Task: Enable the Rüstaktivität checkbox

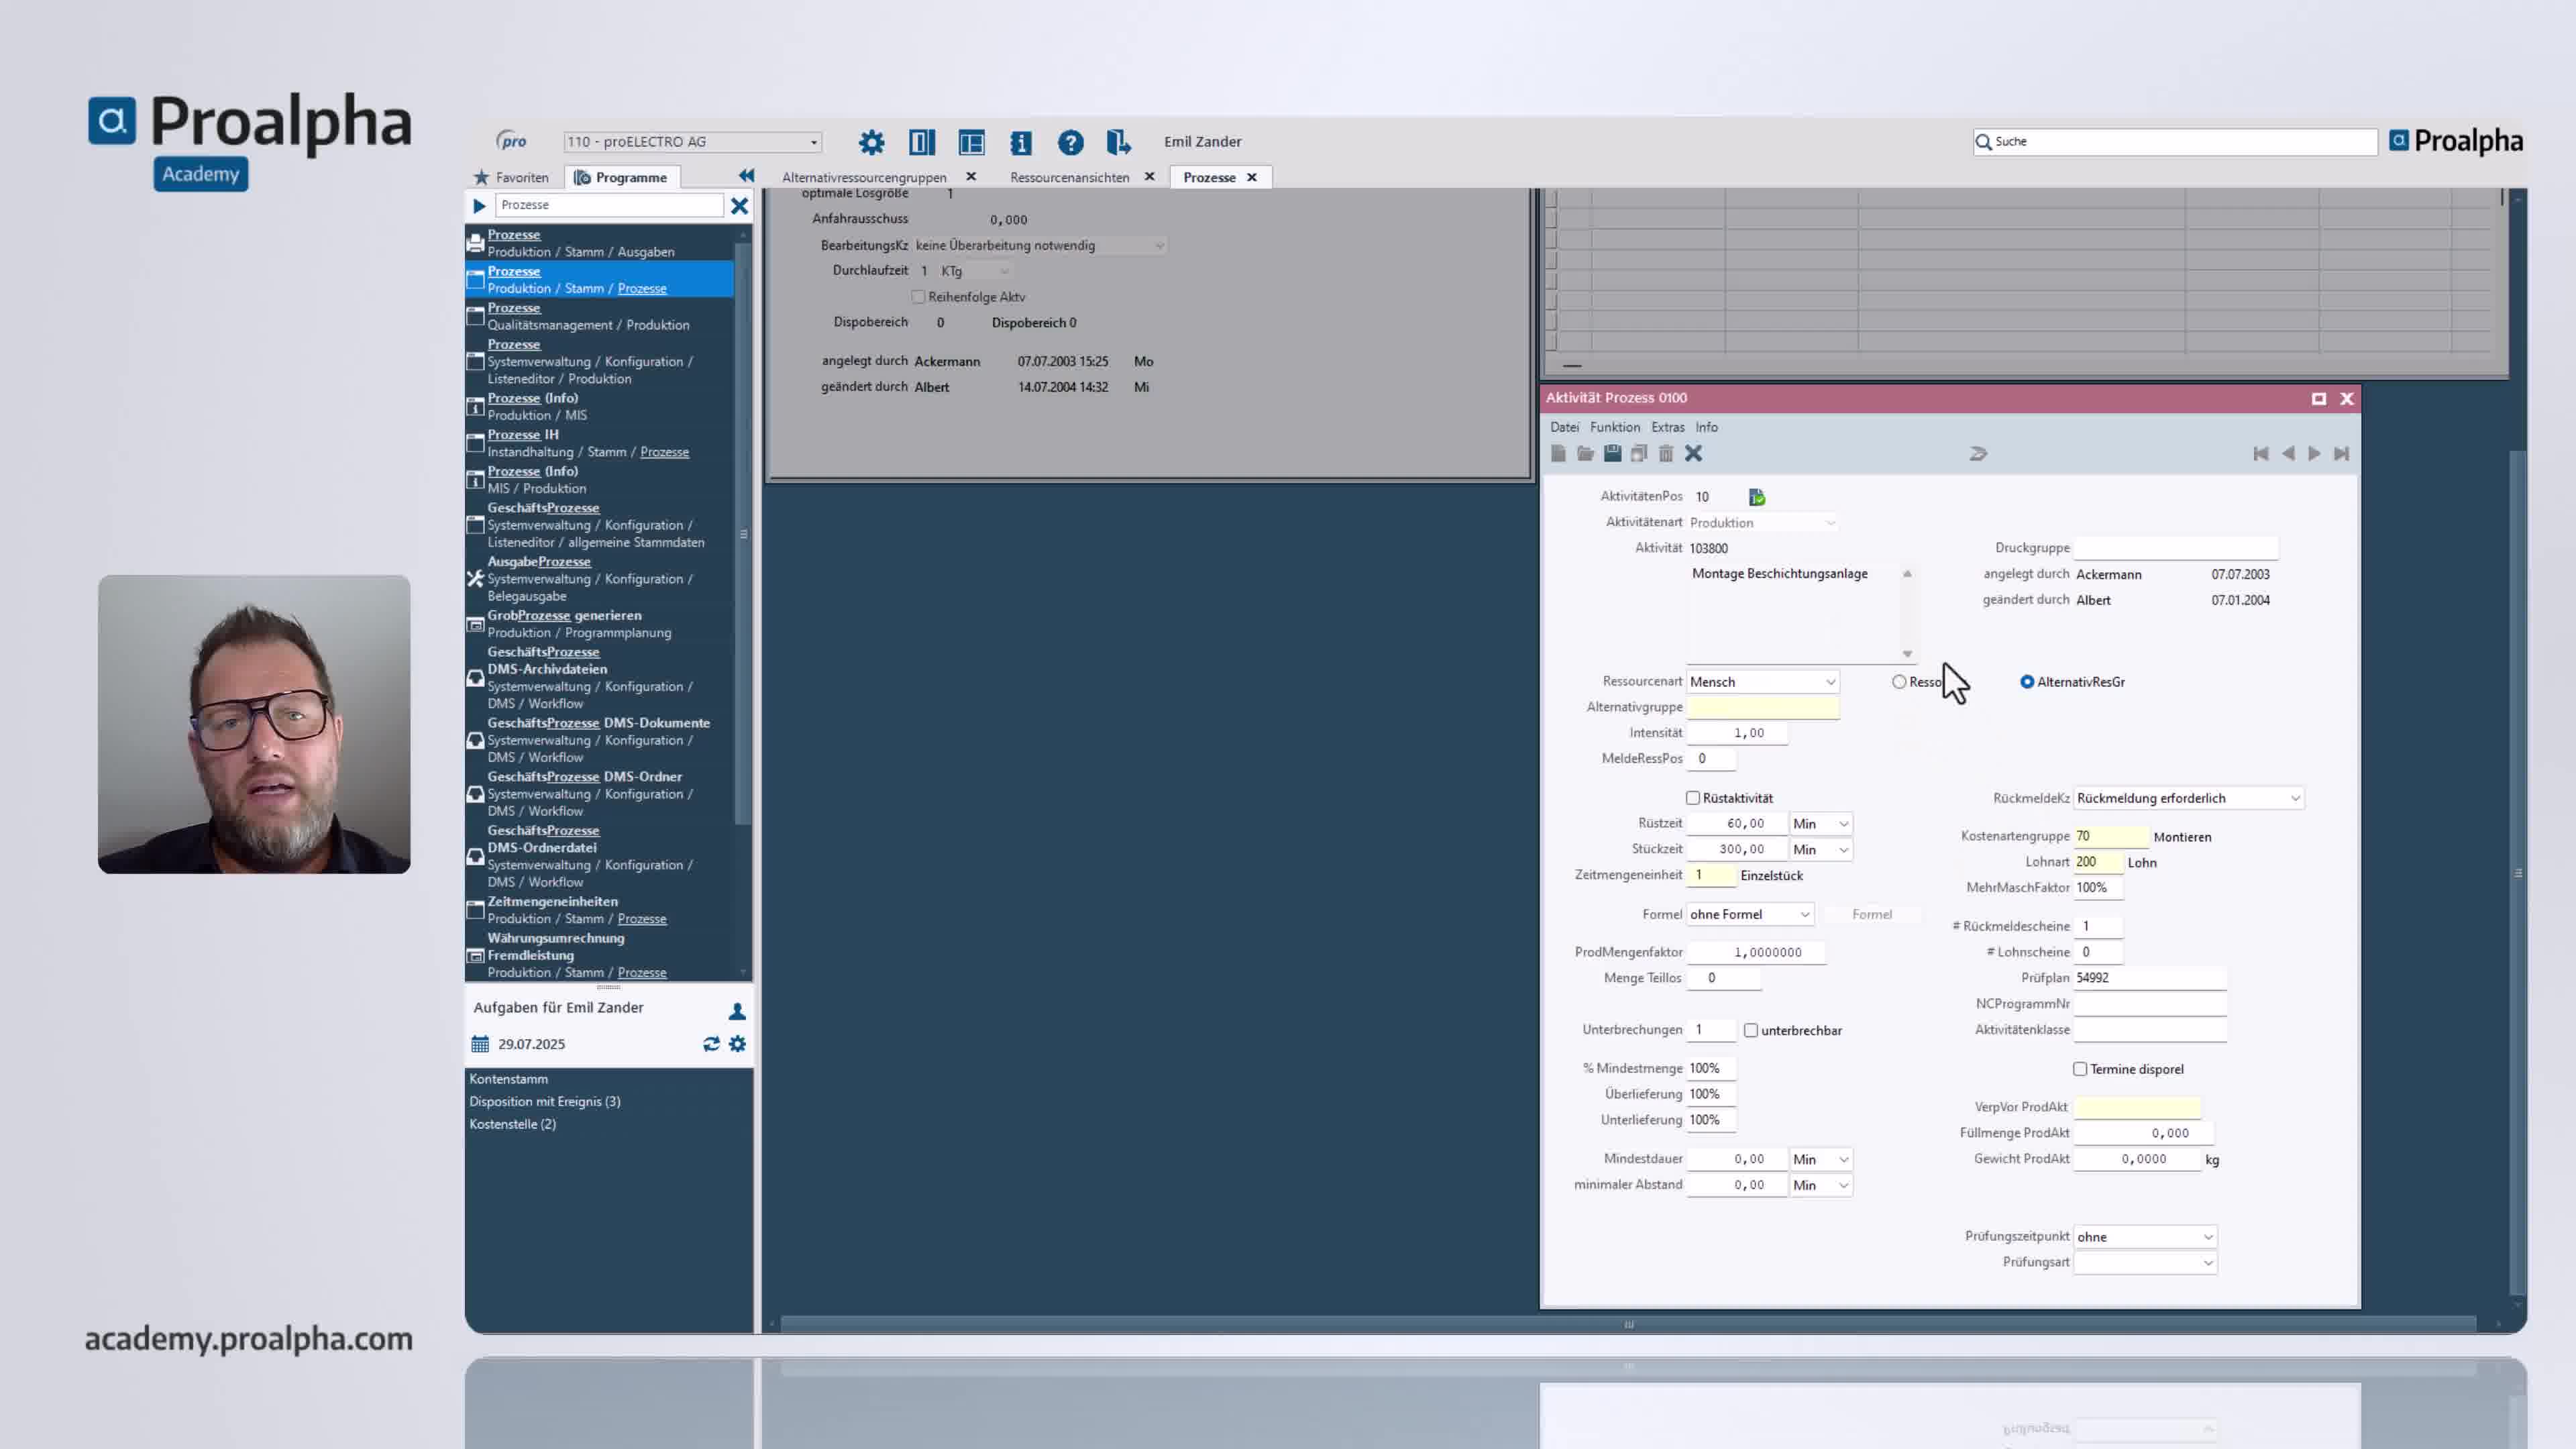Action: click(x=1694, y=798)
